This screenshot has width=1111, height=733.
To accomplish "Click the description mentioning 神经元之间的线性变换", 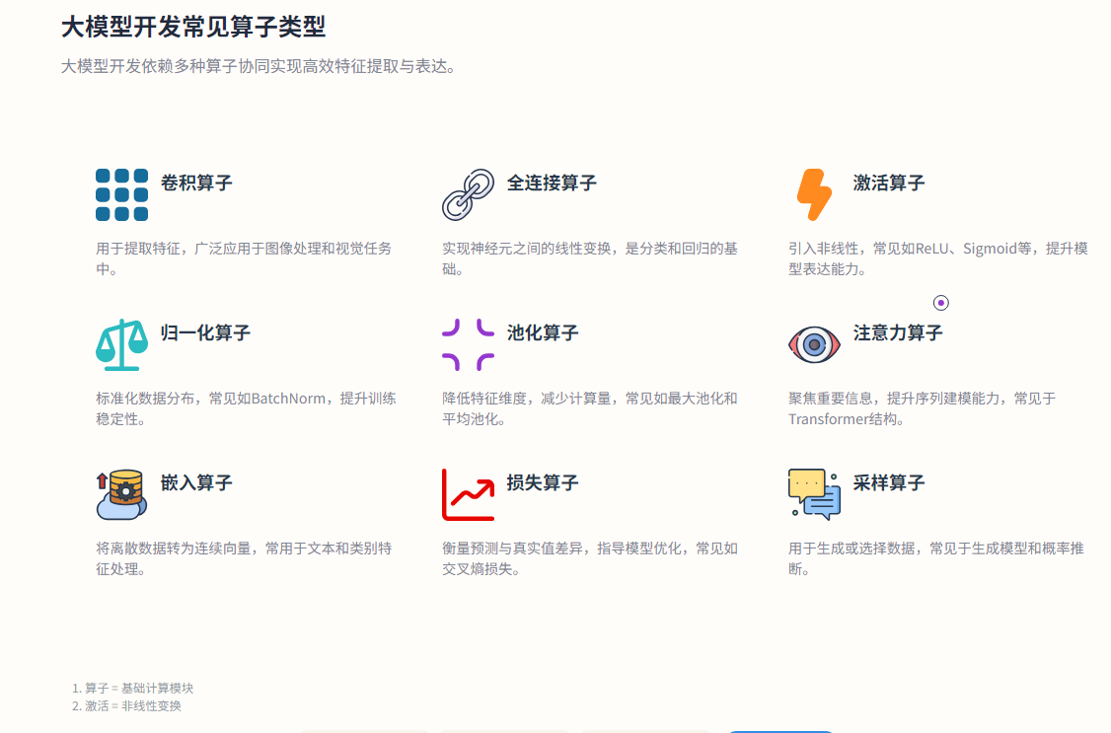I will tap(590, 258).
